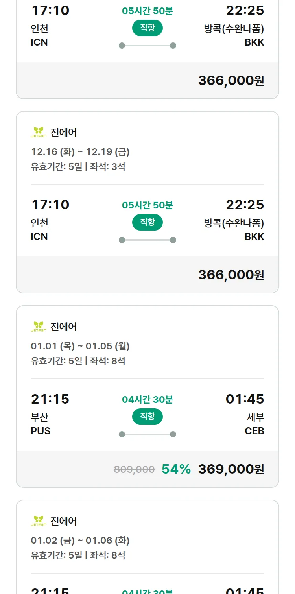Click Jin Air logo on 12.16 flight card
This screenshot has height=594, width=295.
tap(39, 132)
